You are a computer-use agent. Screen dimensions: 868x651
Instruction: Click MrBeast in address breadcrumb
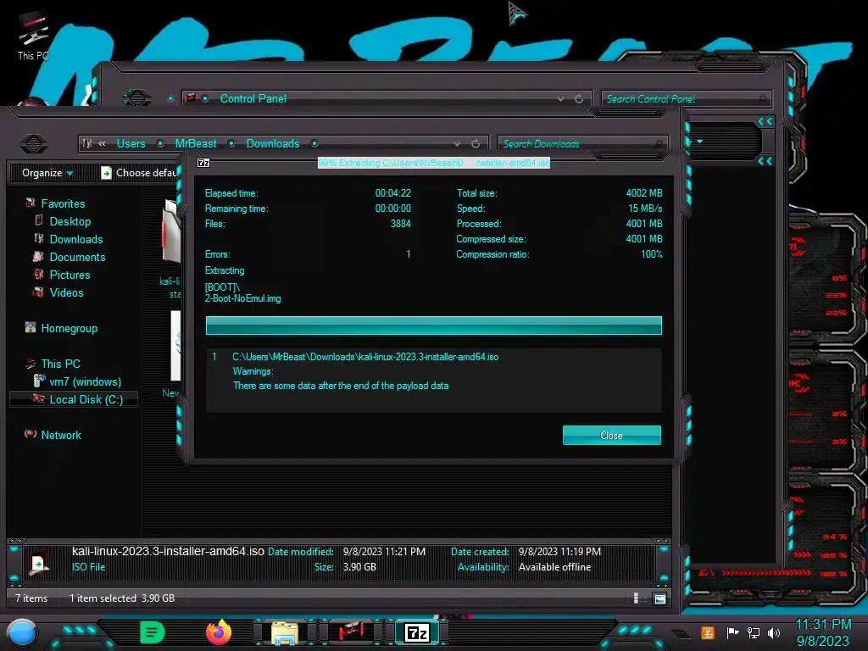196,143
